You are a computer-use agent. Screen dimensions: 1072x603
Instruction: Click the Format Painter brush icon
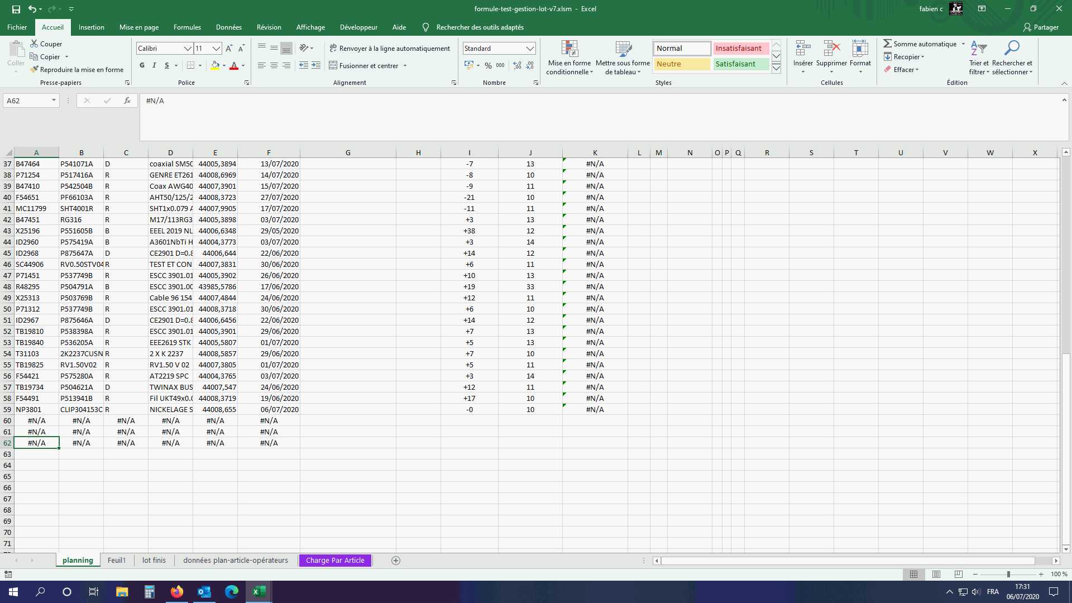pyautogui.click(x=35, y=70)
